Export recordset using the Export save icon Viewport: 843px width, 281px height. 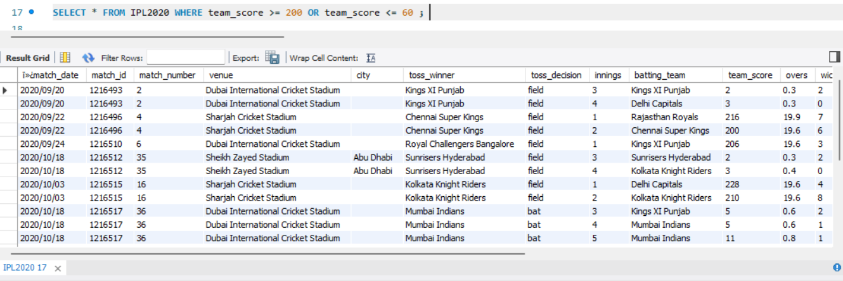[x=273, y=58]
